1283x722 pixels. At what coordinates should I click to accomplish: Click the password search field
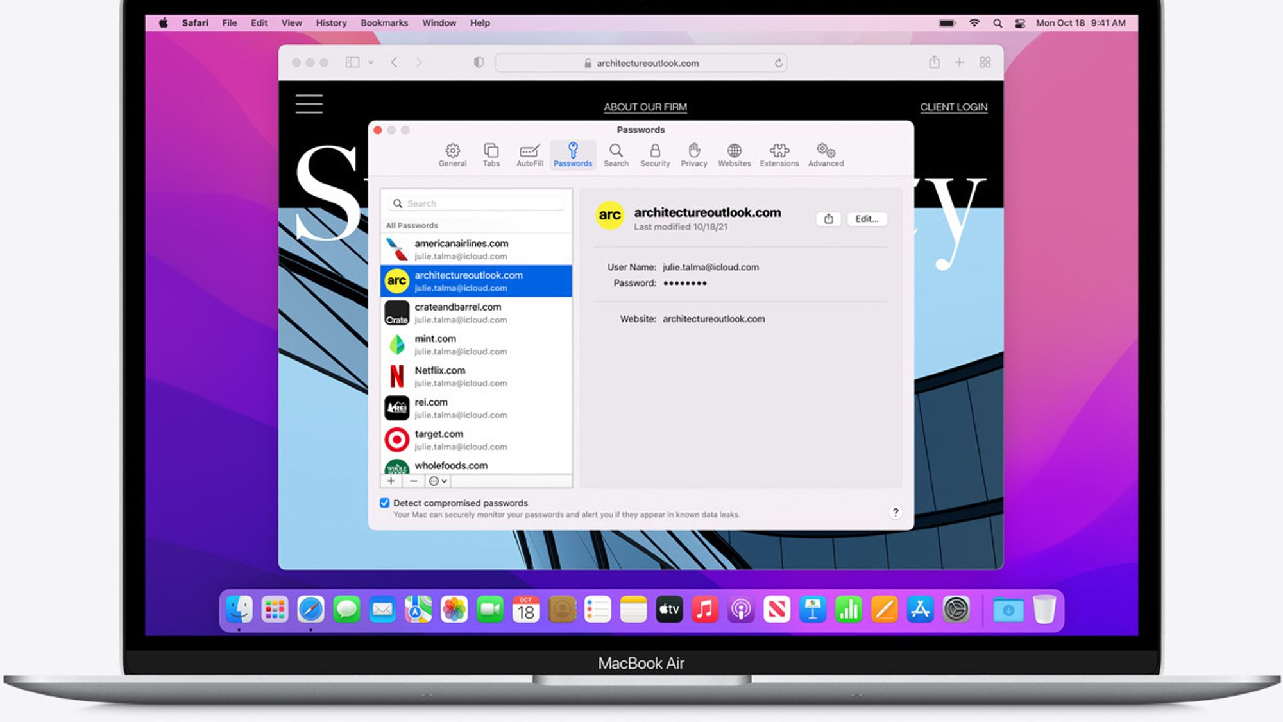click(476, 203)
